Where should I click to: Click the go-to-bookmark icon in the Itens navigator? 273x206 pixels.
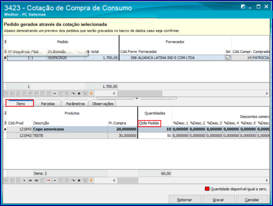tap(85, 181)
